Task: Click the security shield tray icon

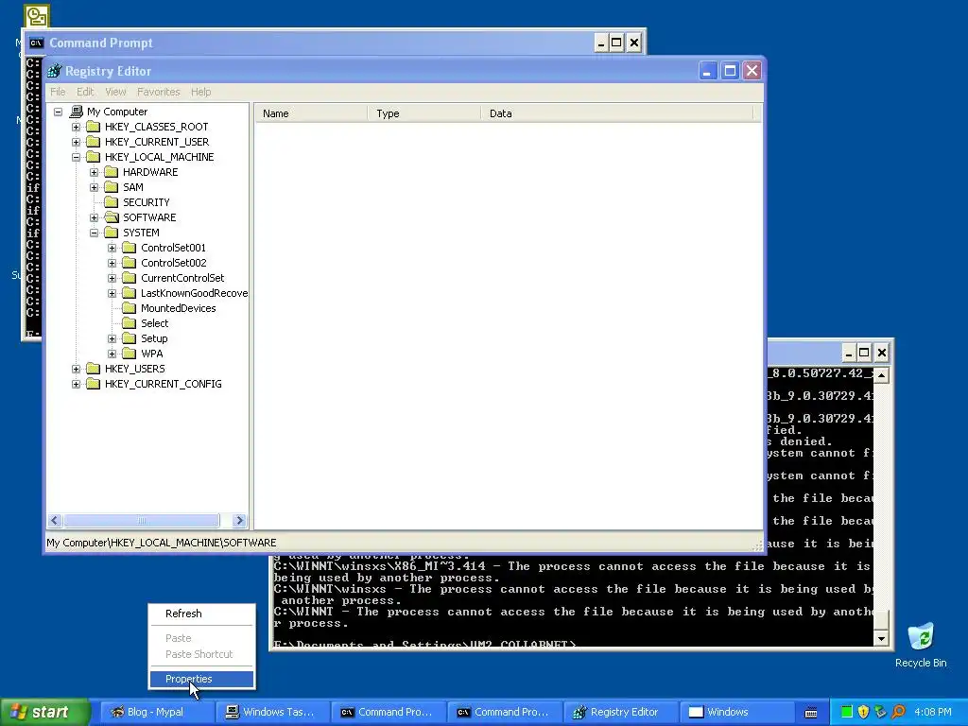Action: coord(864,712)
